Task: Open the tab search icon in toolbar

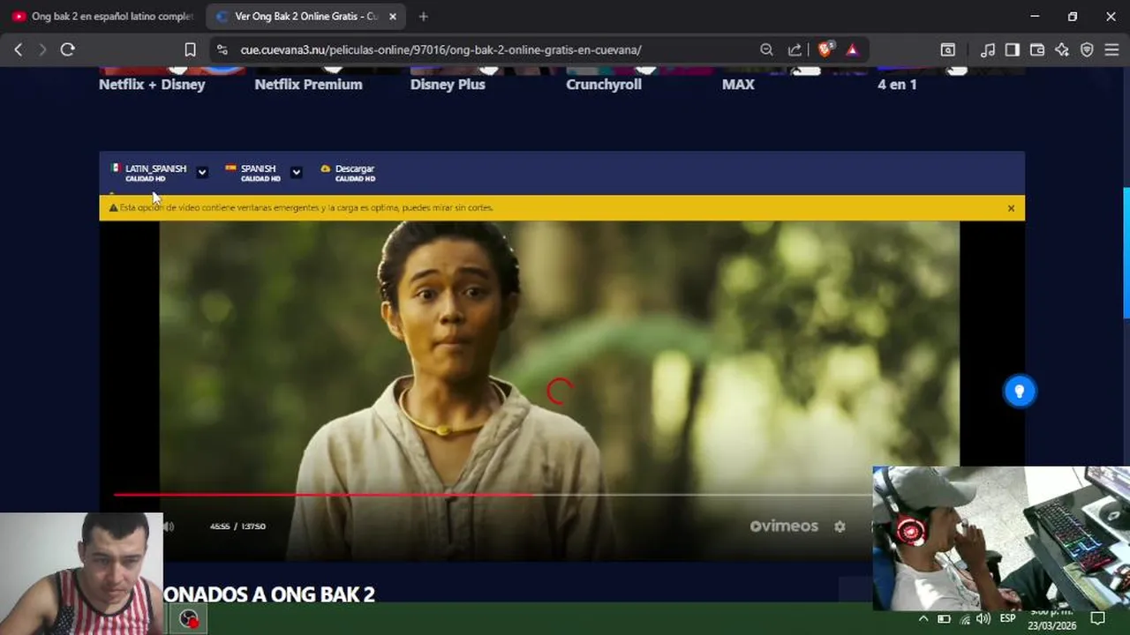Action: coord(947,50)
